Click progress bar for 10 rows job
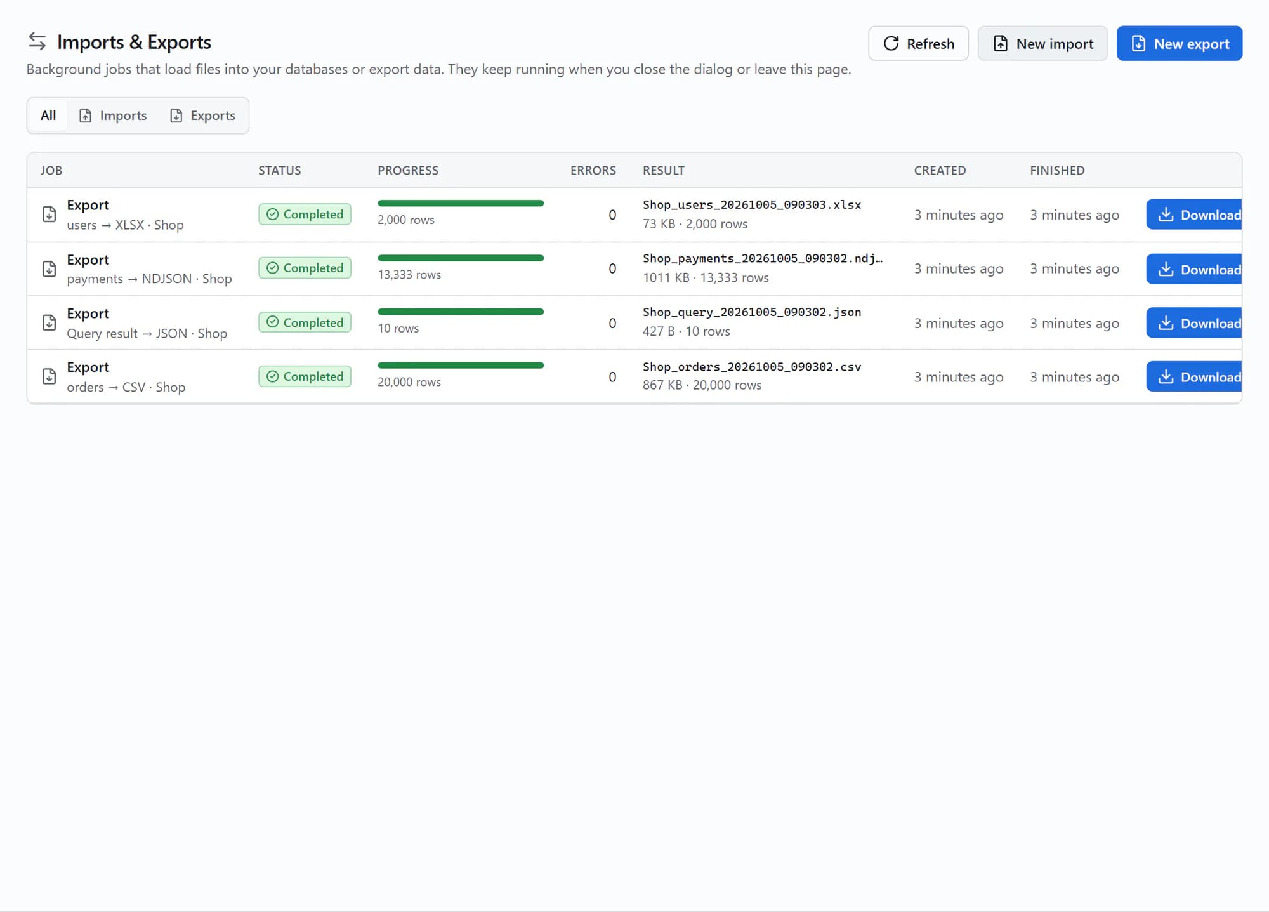This screenshot has width=1269, height=912. pyautogui.click(x=461, y=312)
